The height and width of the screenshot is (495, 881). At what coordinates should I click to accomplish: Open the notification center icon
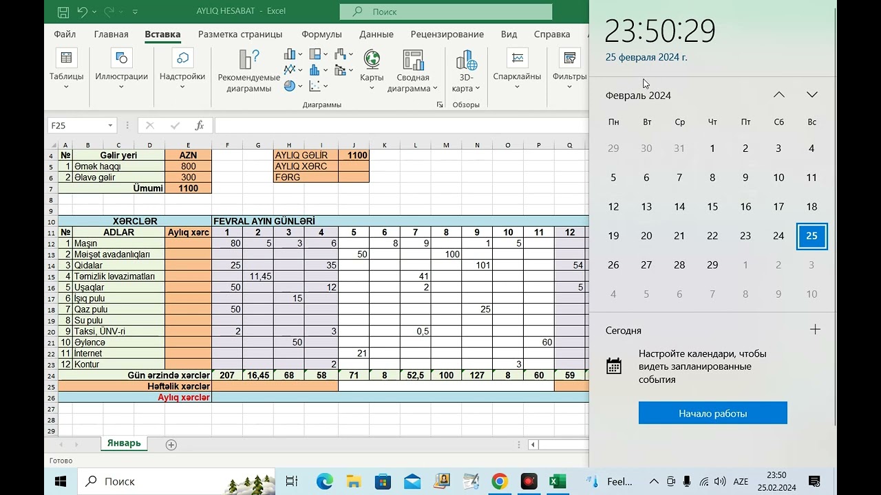pos(814,481)
